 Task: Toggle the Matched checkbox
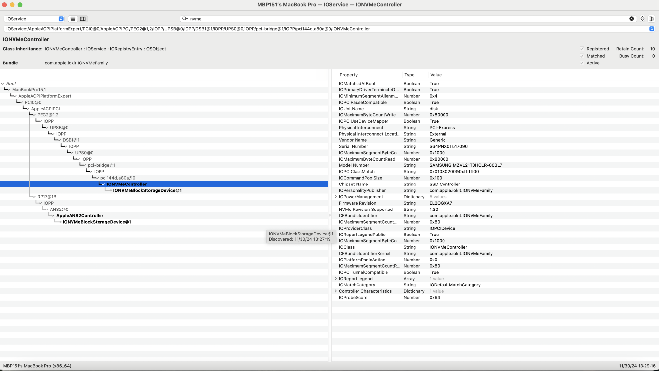pos(582,56)
